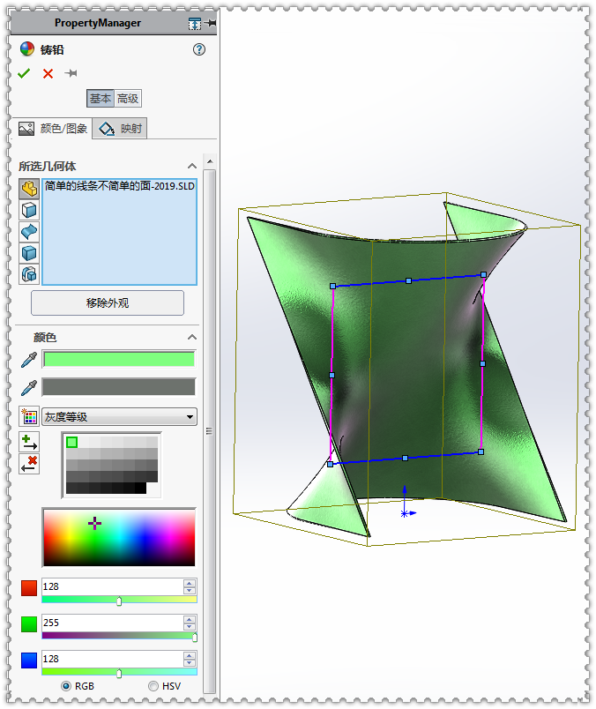Screen dimensions: 596x709
Task: Collapse the 颜色 section
Action: point(191,337)
